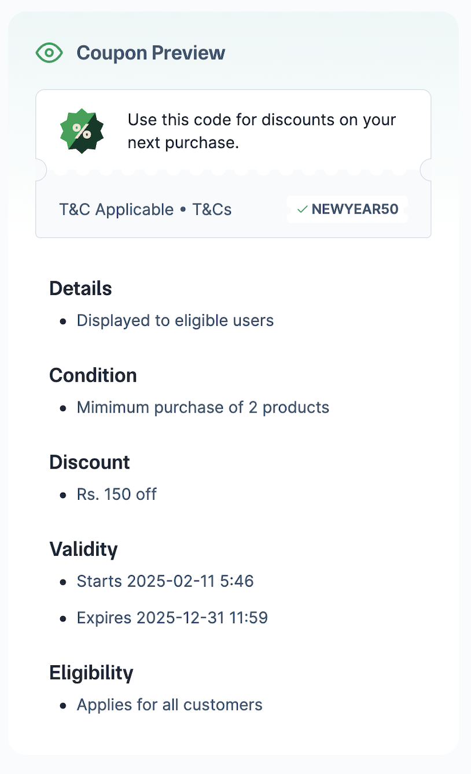Viewport: 471px width, 774px height.
Task: Click the Starts 2025-02-11 date line
Action: click(x=165, y=581)
